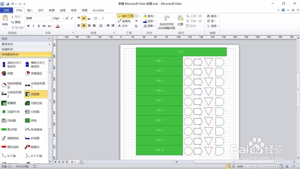Collapse the 形状 shapes pane
300x169 pixels.
(49, 39)
